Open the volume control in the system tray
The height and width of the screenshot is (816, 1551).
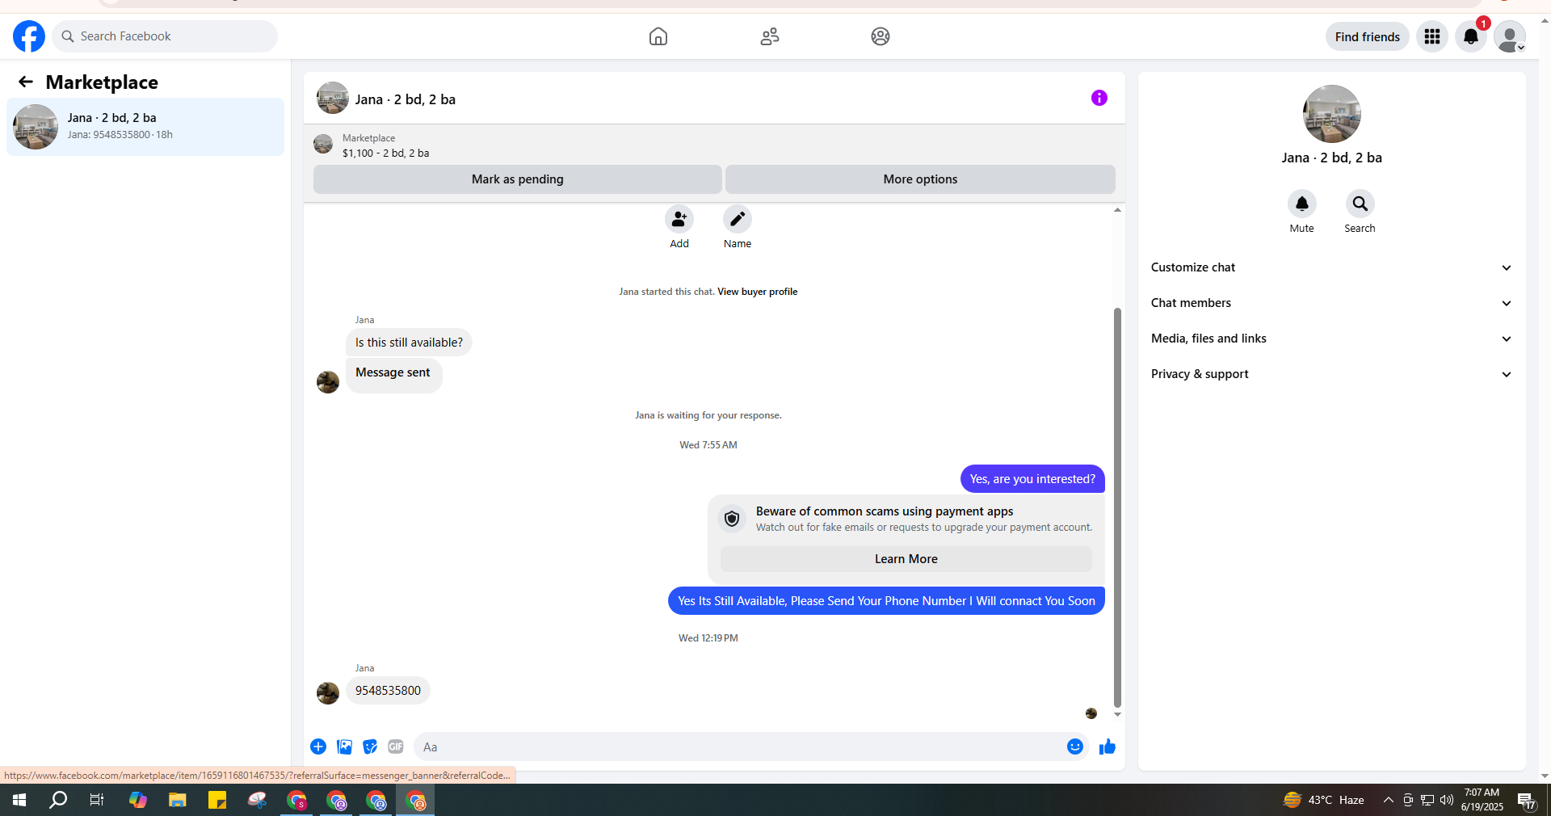tap(1447, 800)
